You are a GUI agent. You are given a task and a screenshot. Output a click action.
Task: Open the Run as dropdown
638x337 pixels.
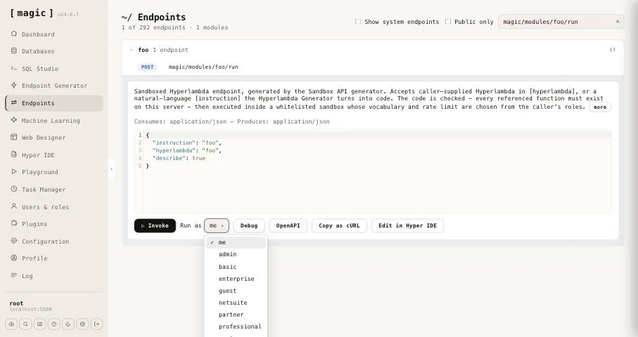coord(217,226)
